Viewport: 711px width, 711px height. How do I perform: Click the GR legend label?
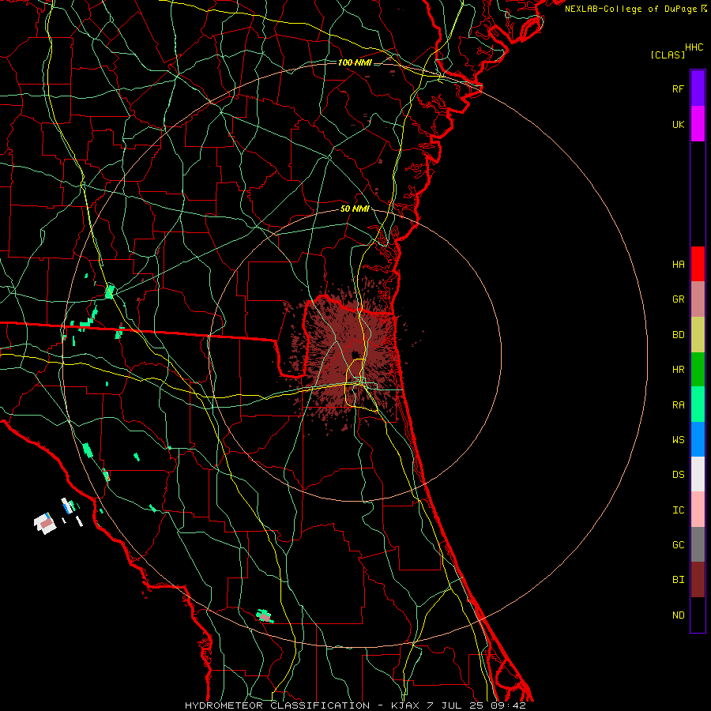pyautogui.click(x=679, y=299)
